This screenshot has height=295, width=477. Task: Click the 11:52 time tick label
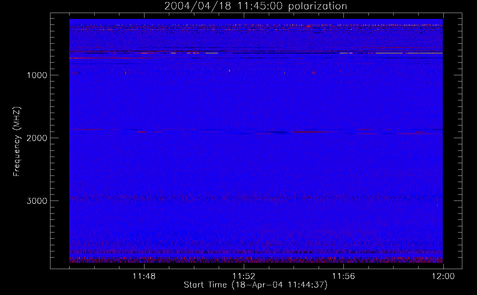[244, 276]
